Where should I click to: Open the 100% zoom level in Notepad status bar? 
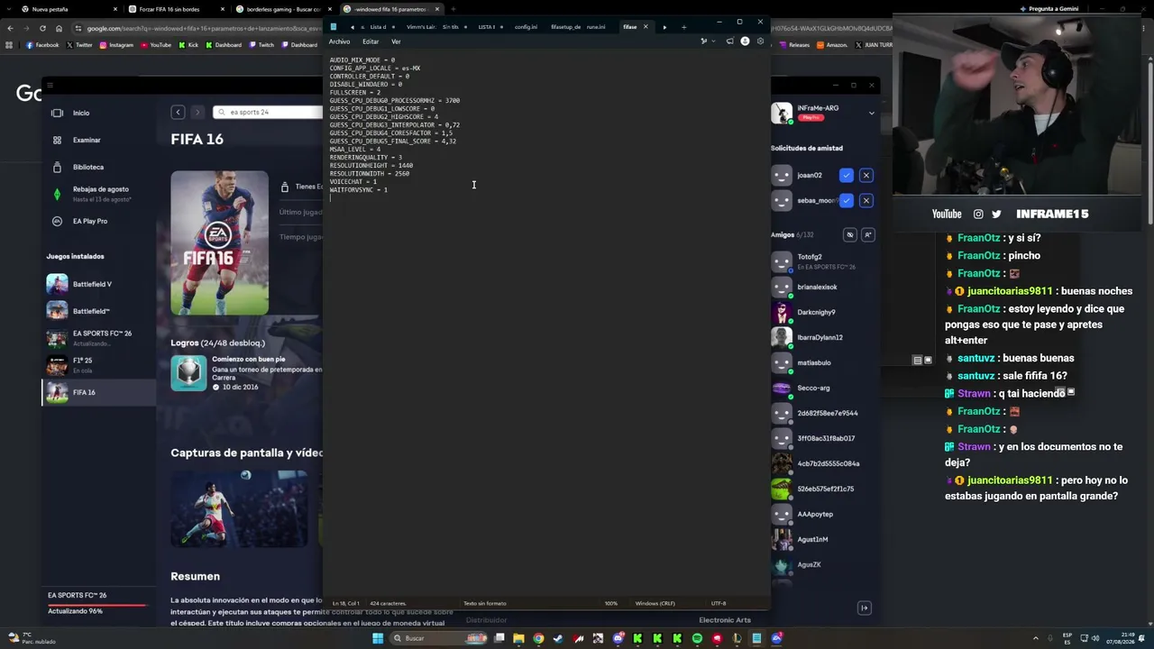[x=611, y=603]
